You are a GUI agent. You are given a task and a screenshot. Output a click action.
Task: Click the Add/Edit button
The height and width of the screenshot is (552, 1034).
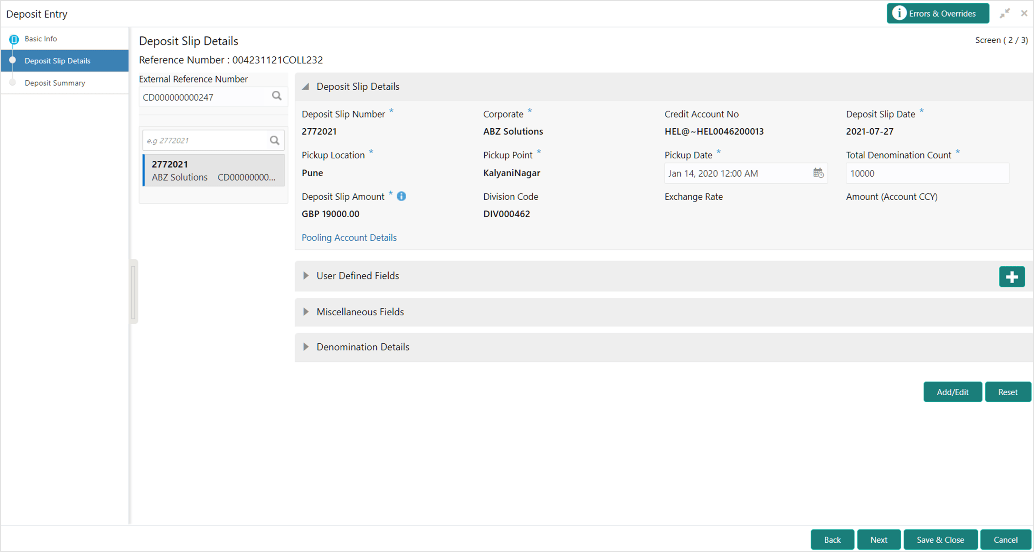pyautogui.click(x=952, y=392)
